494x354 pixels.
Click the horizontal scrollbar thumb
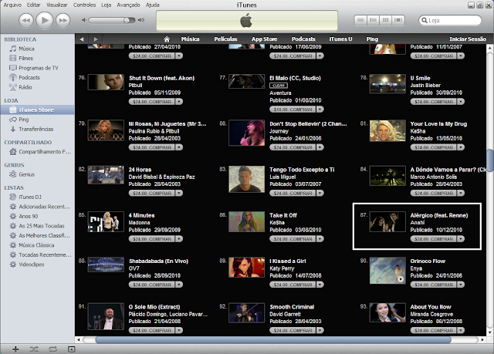click(273, 340)
